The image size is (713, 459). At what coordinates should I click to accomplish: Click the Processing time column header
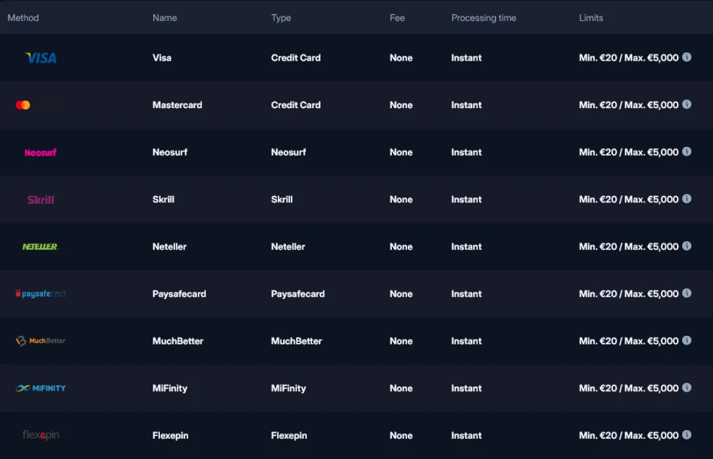pos(483,18)
